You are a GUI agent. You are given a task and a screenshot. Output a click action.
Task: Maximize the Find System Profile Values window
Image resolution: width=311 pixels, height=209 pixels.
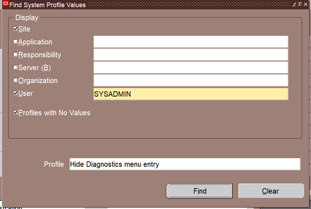pos(301,5)
